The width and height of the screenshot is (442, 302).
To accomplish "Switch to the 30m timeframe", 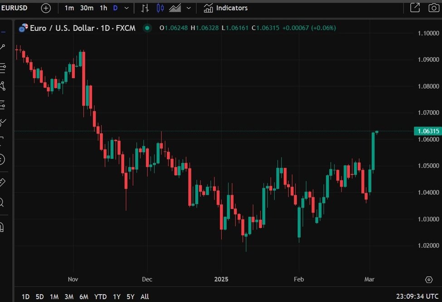I will [x=87, y=8].
